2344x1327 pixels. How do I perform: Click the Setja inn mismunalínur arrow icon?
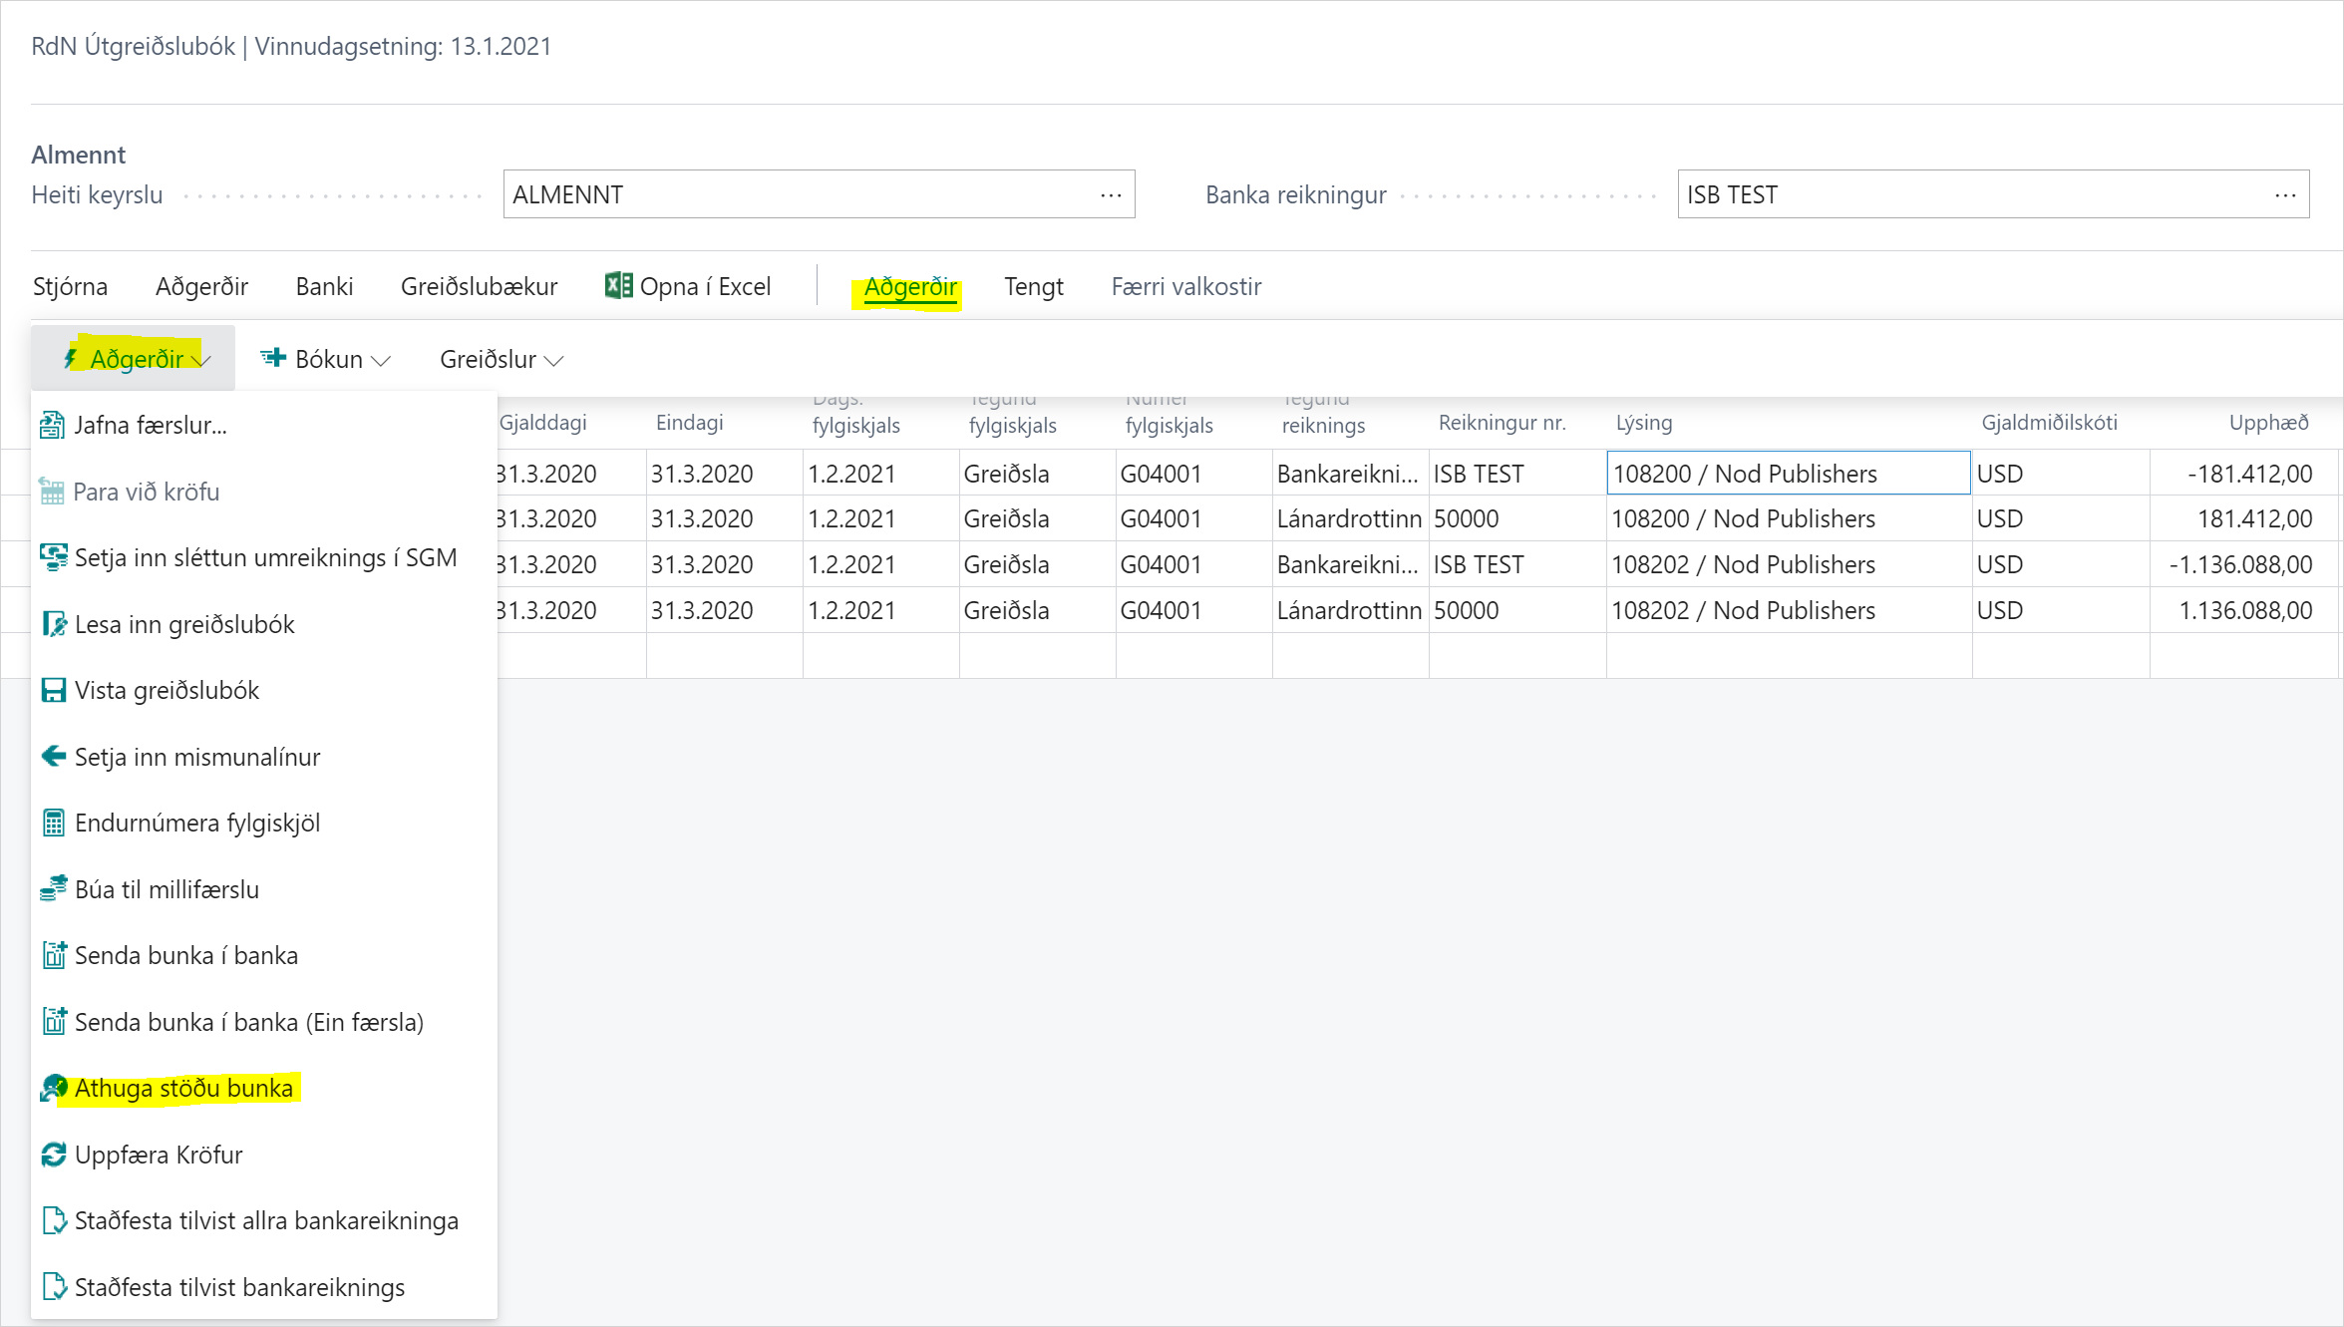coord(54,757)
